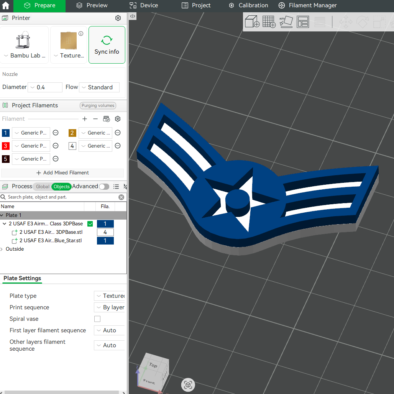This screenshot has height=394, width=394.
Task: Click the minus icon to remove filament
Action: (95, 119)
